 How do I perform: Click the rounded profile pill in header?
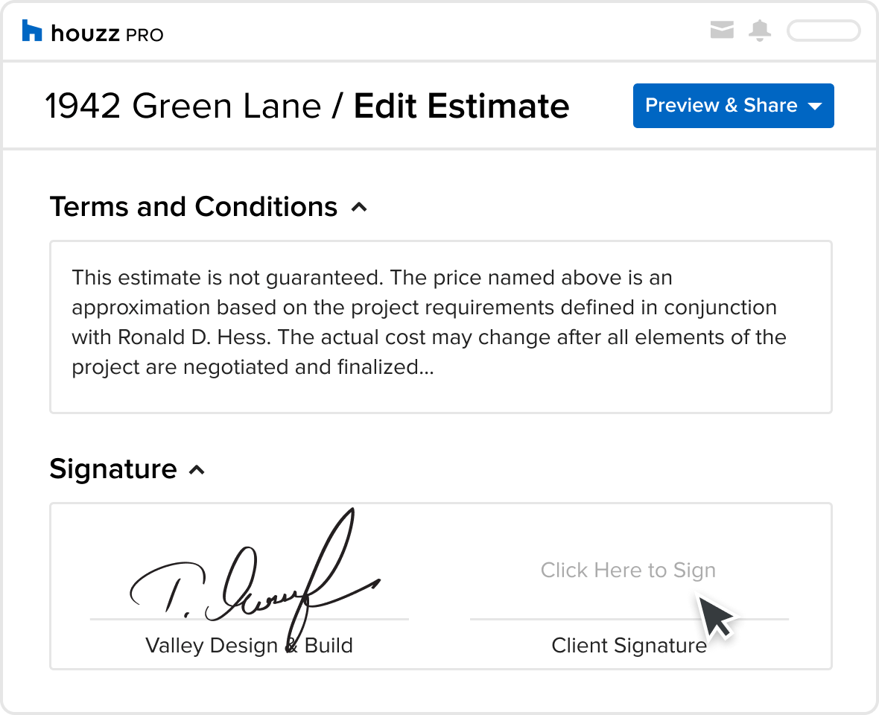point(823,31)
